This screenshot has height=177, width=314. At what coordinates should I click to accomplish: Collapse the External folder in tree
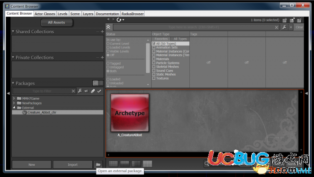pos(14,108)
